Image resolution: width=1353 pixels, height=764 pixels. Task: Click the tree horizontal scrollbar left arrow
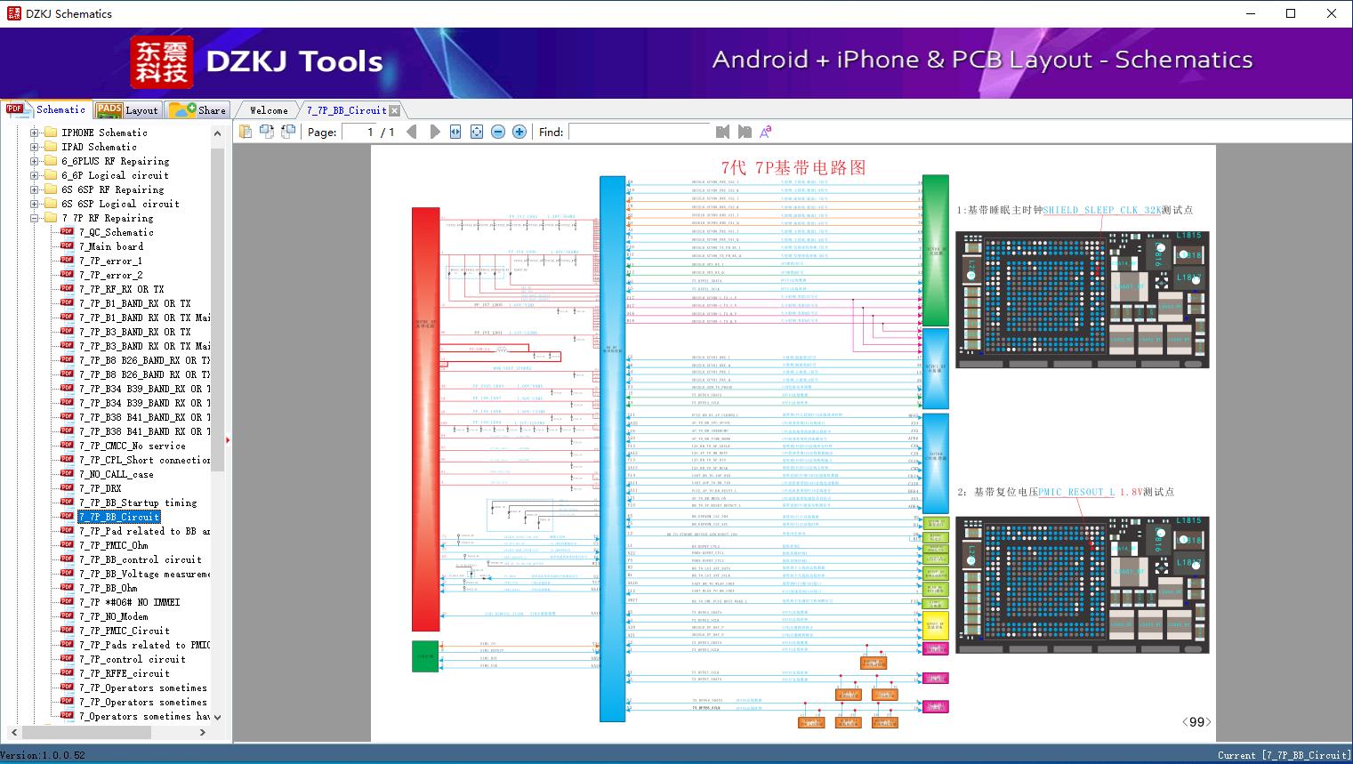tap(12, 732)
